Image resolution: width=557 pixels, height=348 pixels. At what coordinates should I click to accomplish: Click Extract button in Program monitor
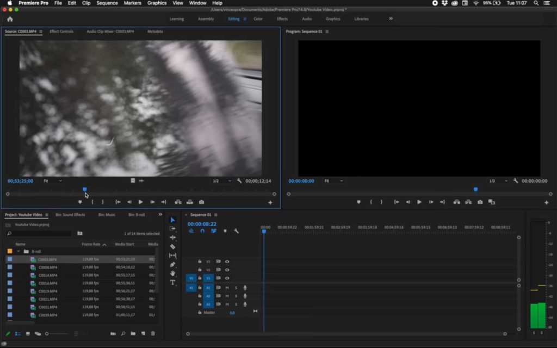(468, 202)
